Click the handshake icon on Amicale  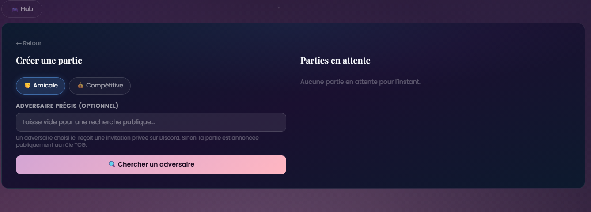27,86
